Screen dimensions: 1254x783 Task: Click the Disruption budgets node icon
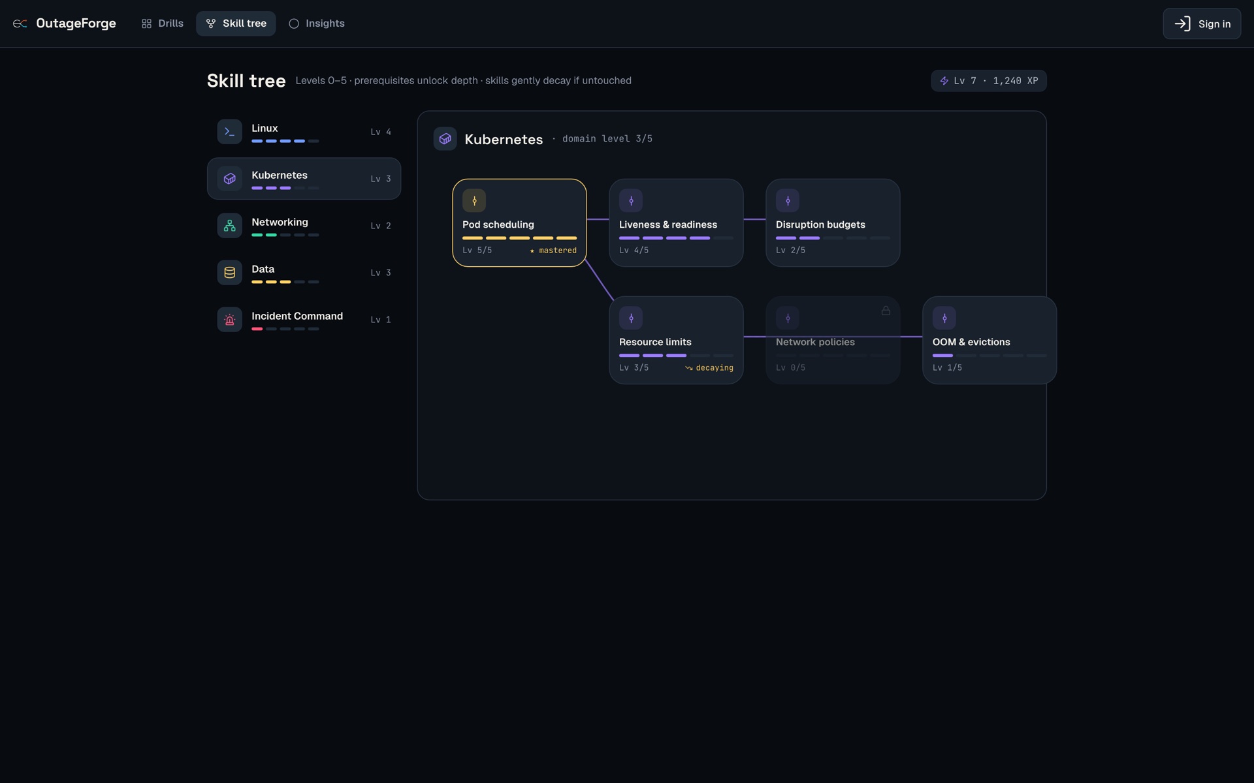pos(788,201)
